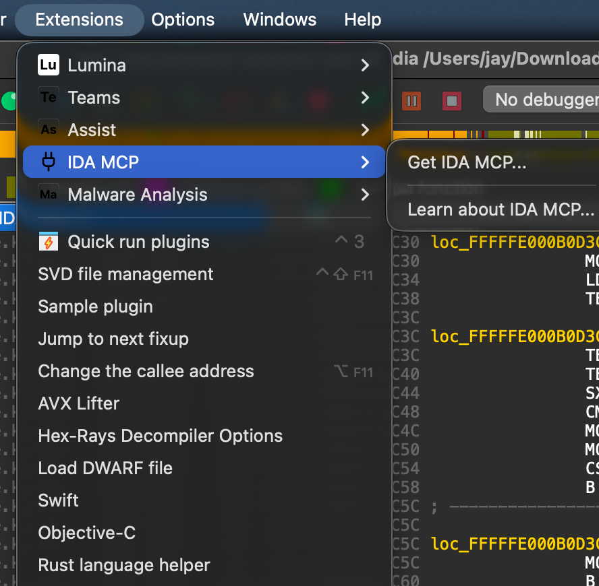The height and width of the screenshot is (586, 599).
Task: Expand the Teams submenu chevron
Action: point(365,98)
